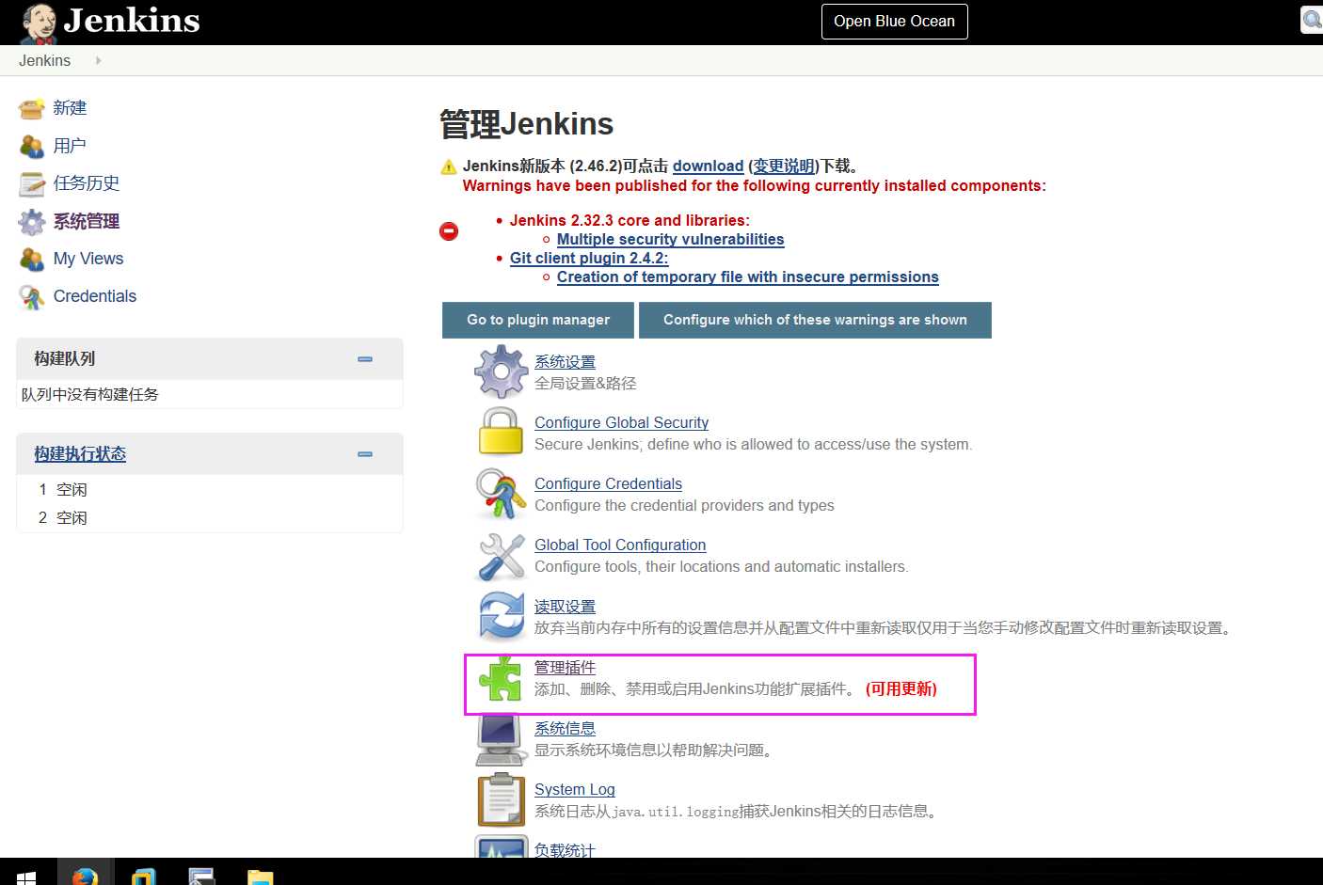The image size is (1323, 885).
Task: Click the red security warning stop icon
Action: pos(449,230)
